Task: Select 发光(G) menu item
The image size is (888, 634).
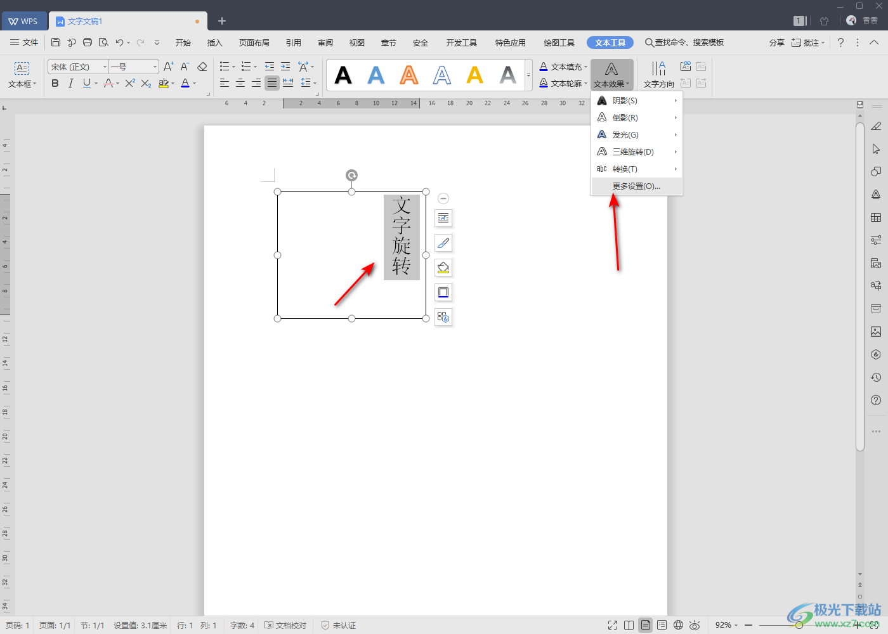Action: coord(637,134)
